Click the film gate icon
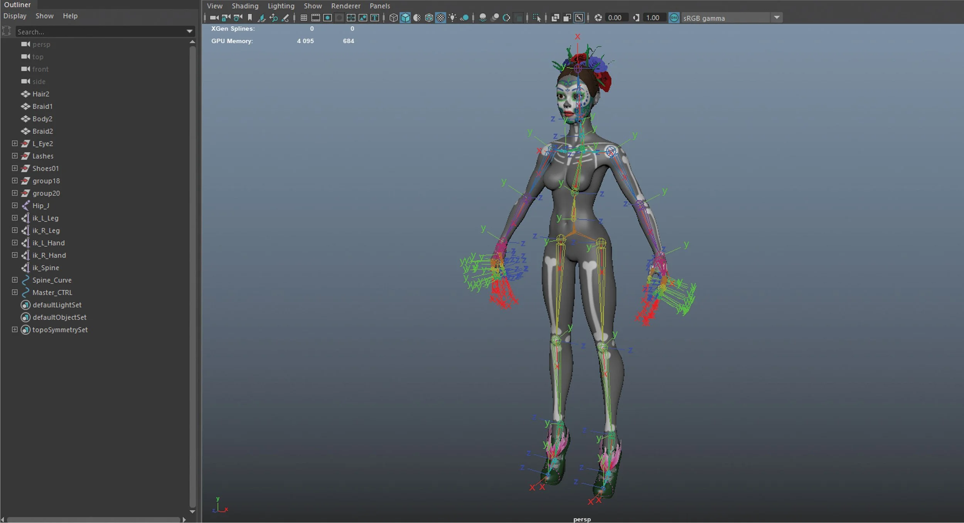 pos(315,18)
